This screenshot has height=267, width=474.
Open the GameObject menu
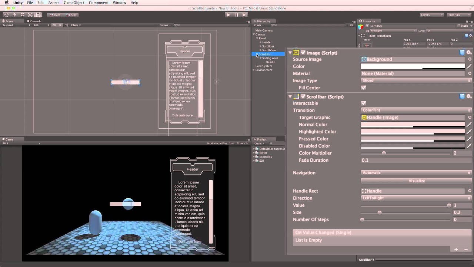[74, 3]
